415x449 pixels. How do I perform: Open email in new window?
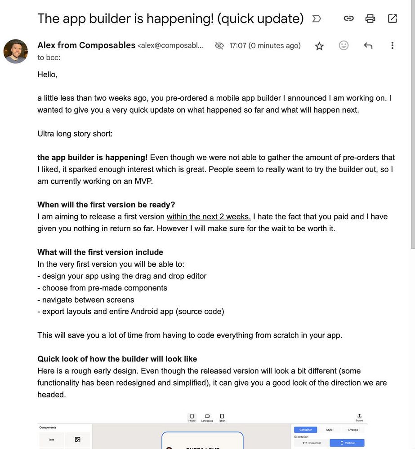[392, 18]
